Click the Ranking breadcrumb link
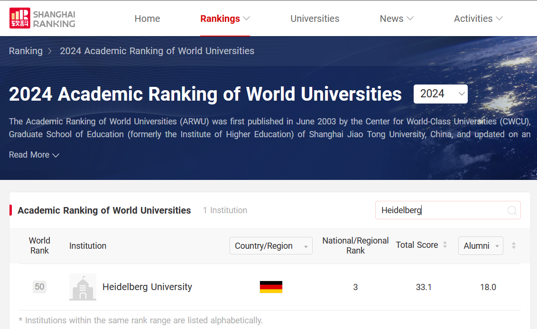 point(26,51)
